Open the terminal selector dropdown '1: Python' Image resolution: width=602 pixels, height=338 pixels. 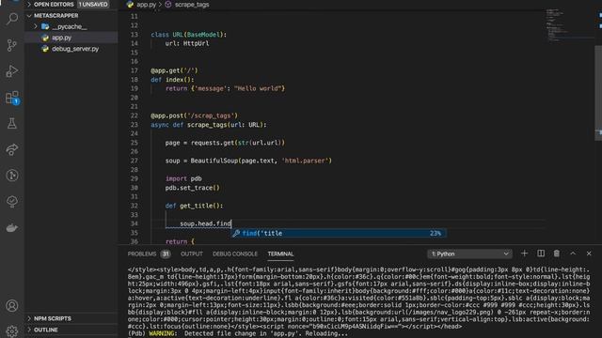point(470,253)
